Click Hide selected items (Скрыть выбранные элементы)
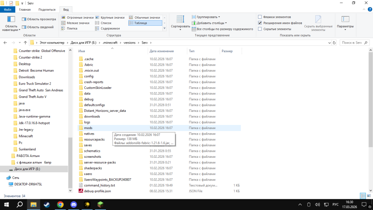 click(318, 23)
